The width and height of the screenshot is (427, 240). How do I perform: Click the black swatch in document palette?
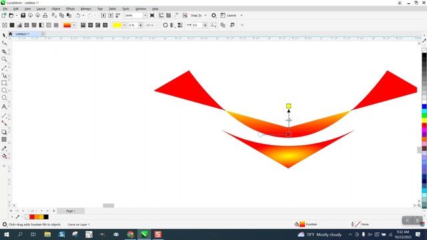pyautogui.click(x=46, y=217)
